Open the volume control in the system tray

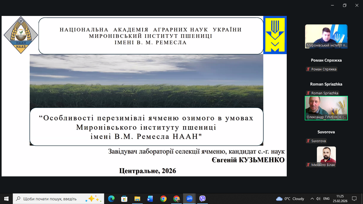318,199
